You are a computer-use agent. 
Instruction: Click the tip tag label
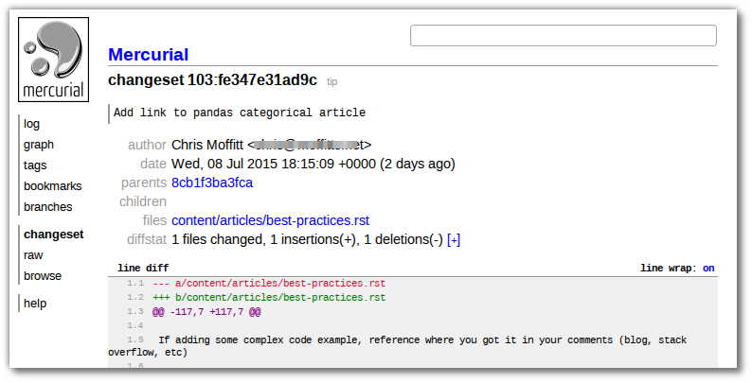(331, 82)
